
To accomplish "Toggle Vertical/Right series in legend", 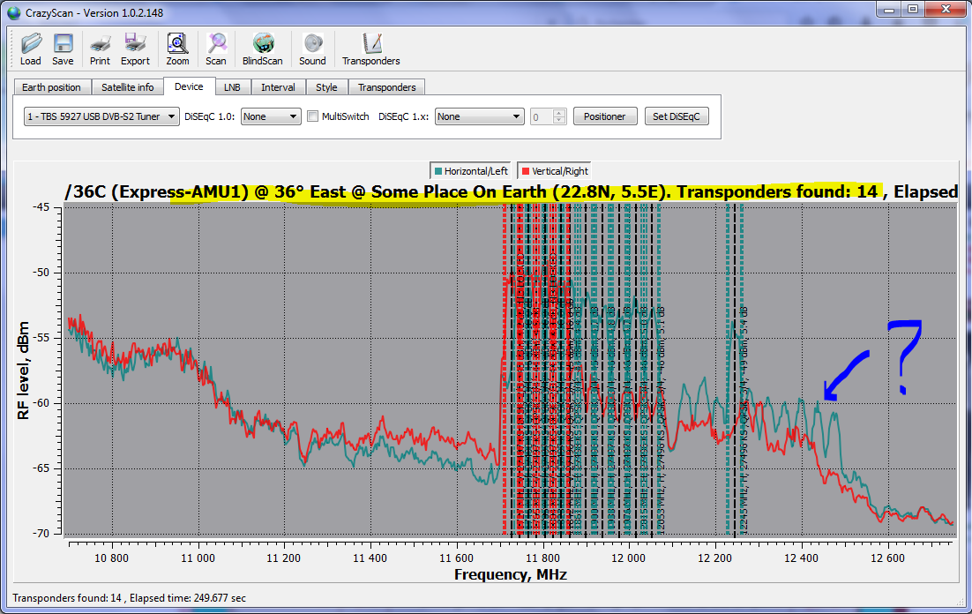I will point(555,171).
